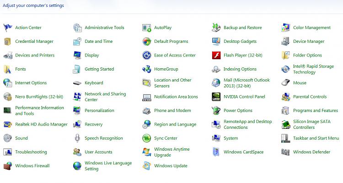Open the Folder Options icon
The height and width of the screenshot is (183, 343).
pos(286,56)
